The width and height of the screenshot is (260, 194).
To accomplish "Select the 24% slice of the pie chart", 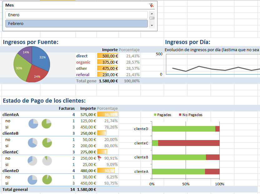I will pos(38,75).
